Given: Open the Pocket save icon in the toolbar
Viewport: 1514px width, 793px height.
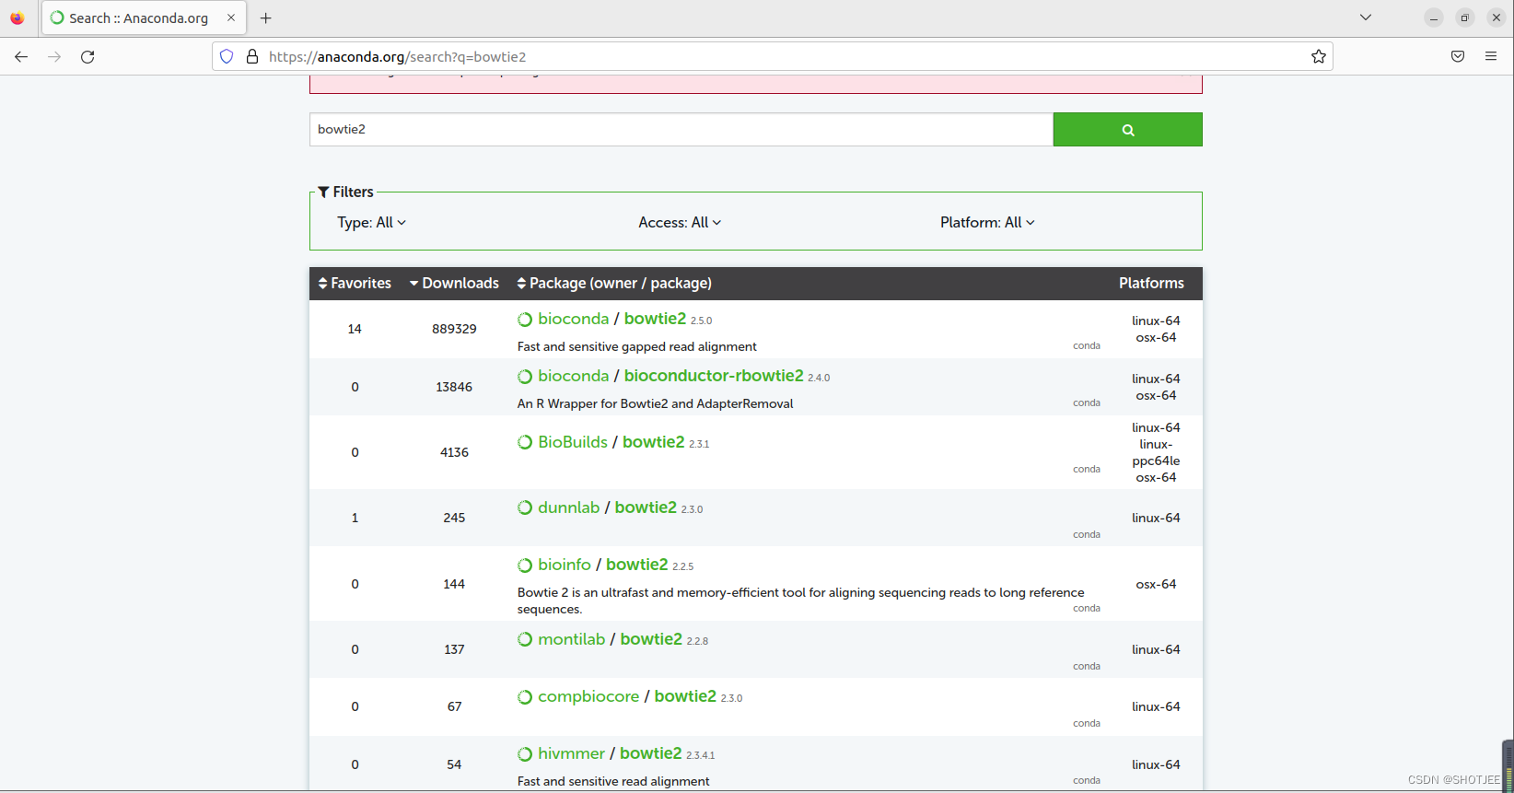Looking at the screenshot, I should coord(1458,57).
